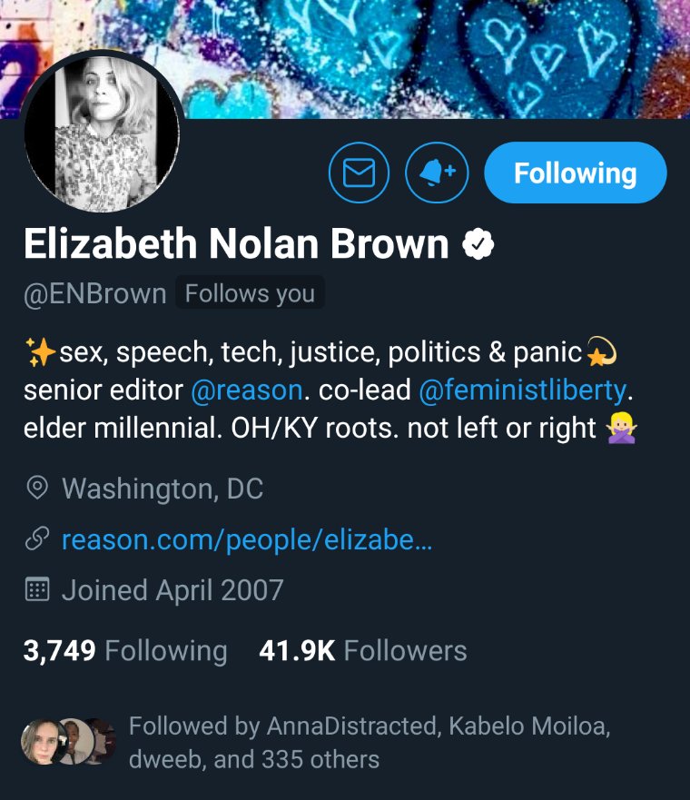
Task: Enable tweet notifications bell icon
Action: tap(437, 173)
